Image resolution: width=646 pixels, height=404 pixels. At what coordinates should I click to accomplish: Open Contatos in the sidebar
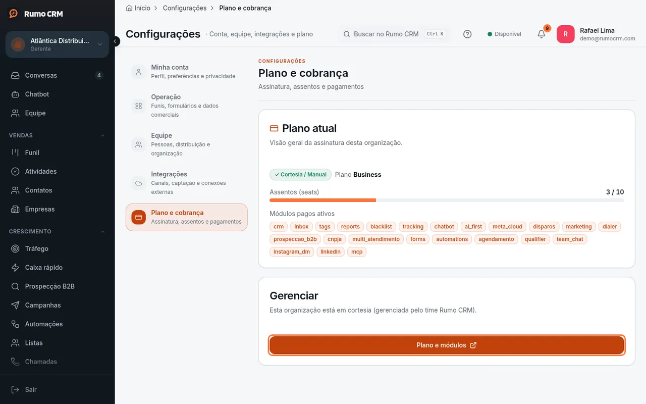click(x=57, y=190)
